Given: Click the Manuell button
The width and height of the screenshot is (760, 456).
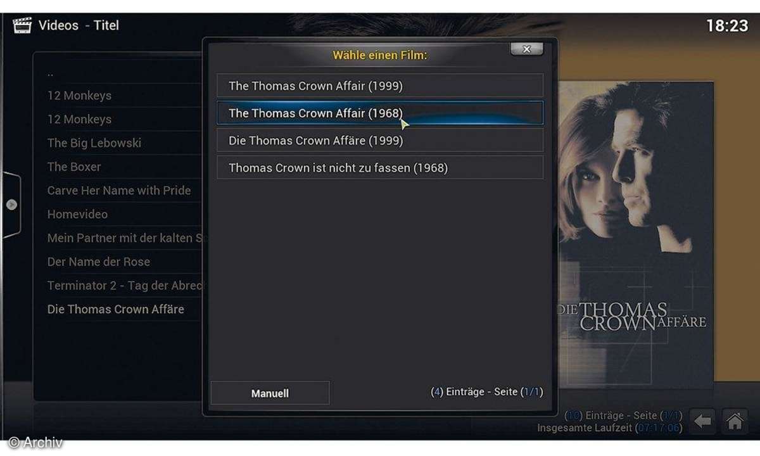Looking at the screenshot, I should pos(270,393).
